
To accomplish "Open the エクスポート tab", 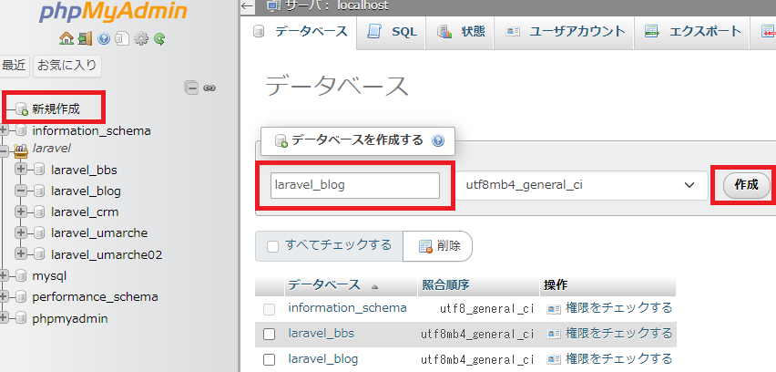I will pyautogui.click(x=693, y=32).
